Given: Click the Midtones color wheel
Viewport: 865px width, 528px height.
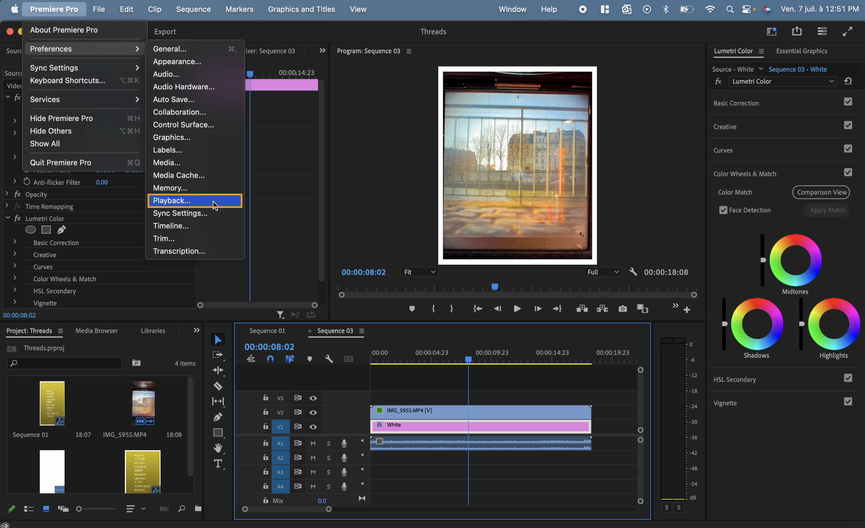Looking at the screenshot, I should [x=795, y=260].
